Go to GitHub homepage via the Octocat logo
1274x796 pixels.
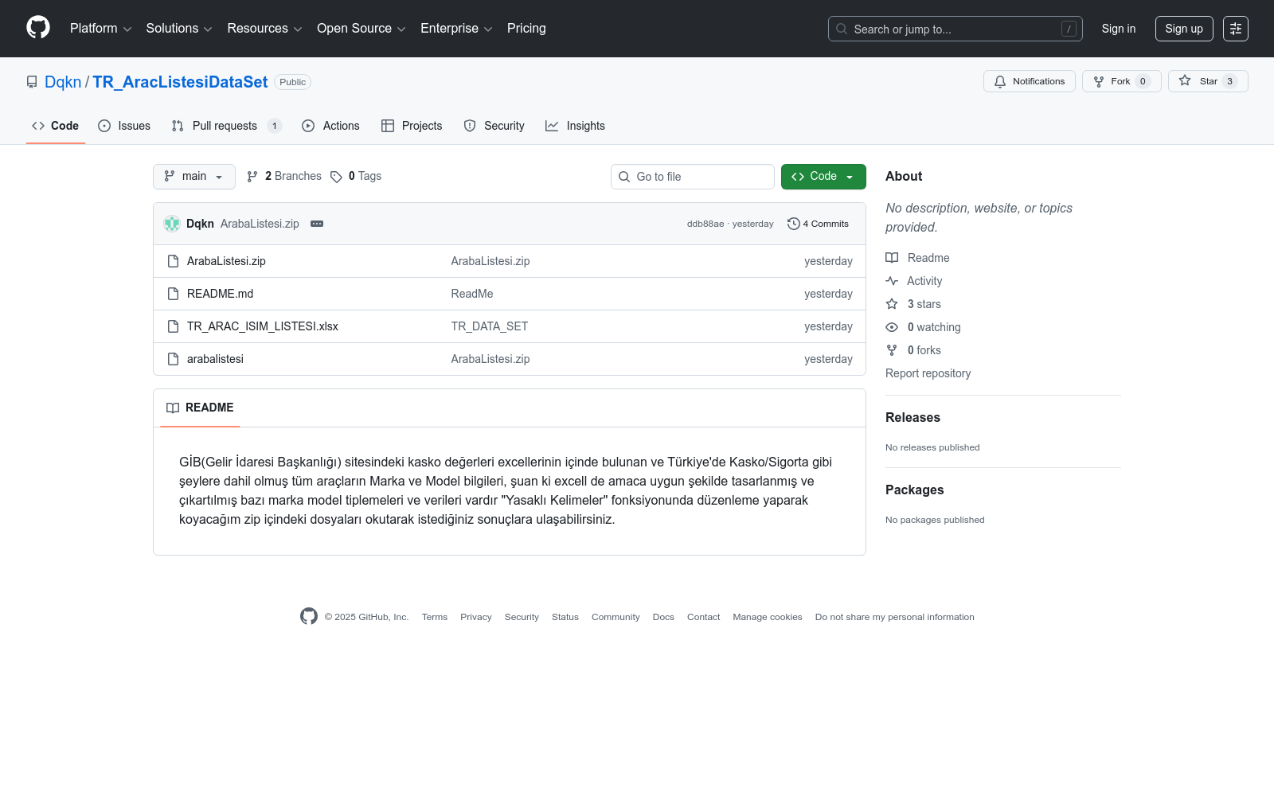click(x=38, y=28)
